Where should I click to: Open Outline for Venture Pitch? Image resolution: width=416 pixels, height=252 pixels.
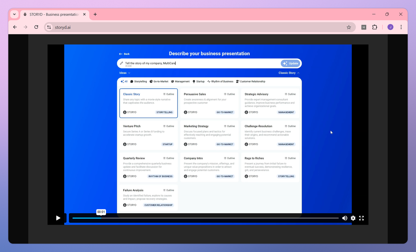point(169,126)
